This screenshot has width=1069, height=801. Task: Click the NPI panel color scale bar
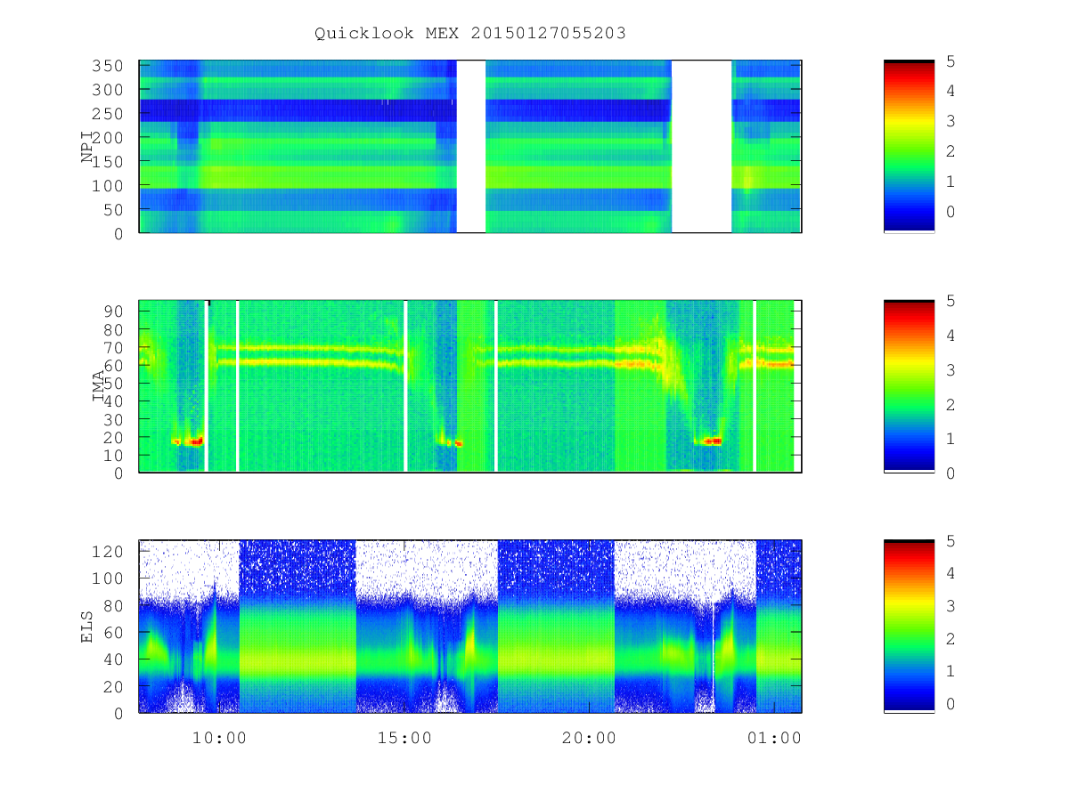(909, 147)
